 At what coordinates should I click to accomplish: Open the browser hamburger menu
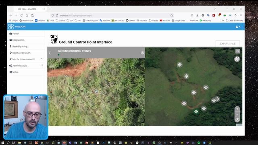pyautogui.click(x=241, y=15)
